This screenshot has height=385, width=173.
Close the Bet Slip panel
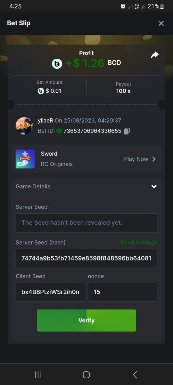(x=161, y=23)
